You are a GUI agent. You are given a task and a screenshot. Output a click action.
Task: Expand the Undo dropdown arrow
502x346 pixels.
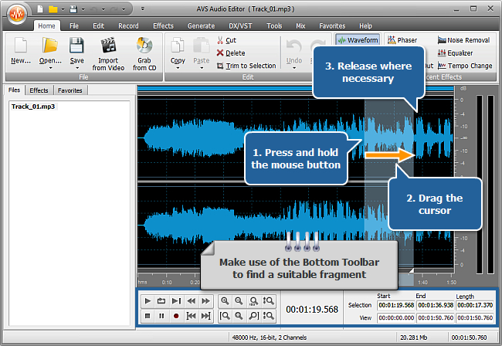coord(294,68)
